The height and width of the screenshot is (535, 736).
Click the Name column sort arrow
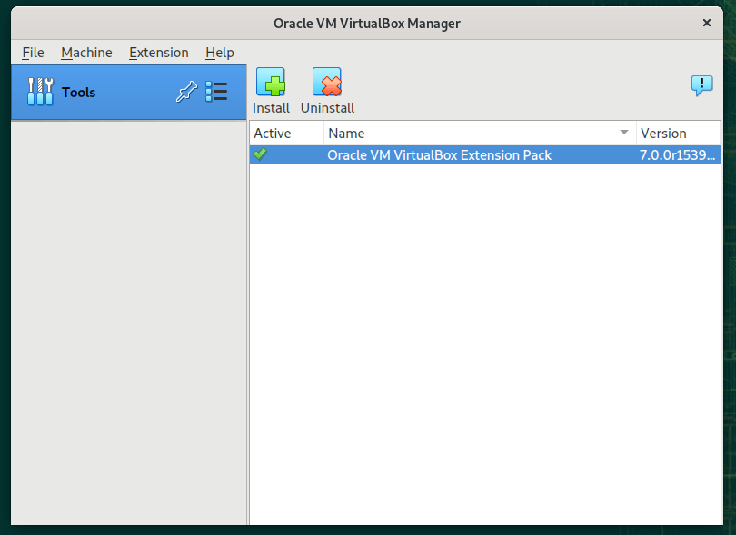(624, 133)
